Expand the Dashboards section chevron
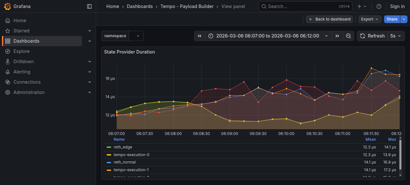Image resolution: width=410 pixels, height=185 pixels. pos(90,41)
